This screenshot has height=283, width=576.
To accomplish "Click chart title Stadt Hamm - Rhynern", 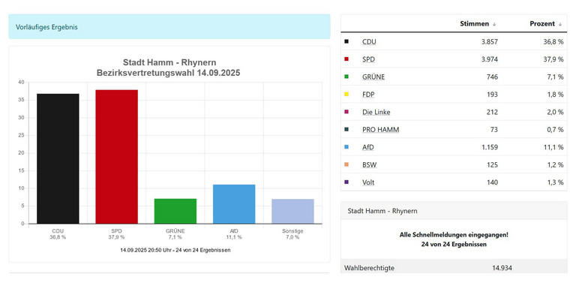I will 169,62.
